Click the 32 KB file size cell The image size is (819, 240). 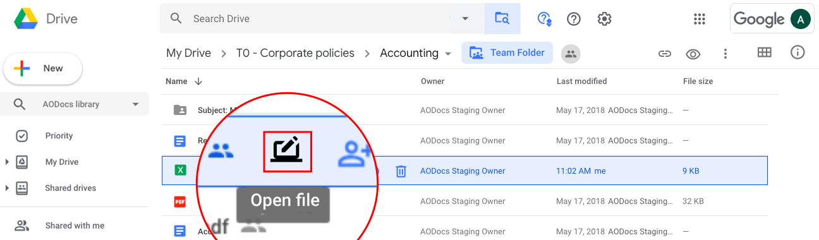(x=693, y=201)
